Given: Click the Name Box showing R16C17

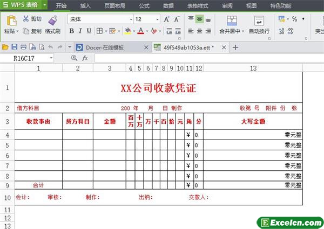Looking at the screenshot, I should pos(26,58).
